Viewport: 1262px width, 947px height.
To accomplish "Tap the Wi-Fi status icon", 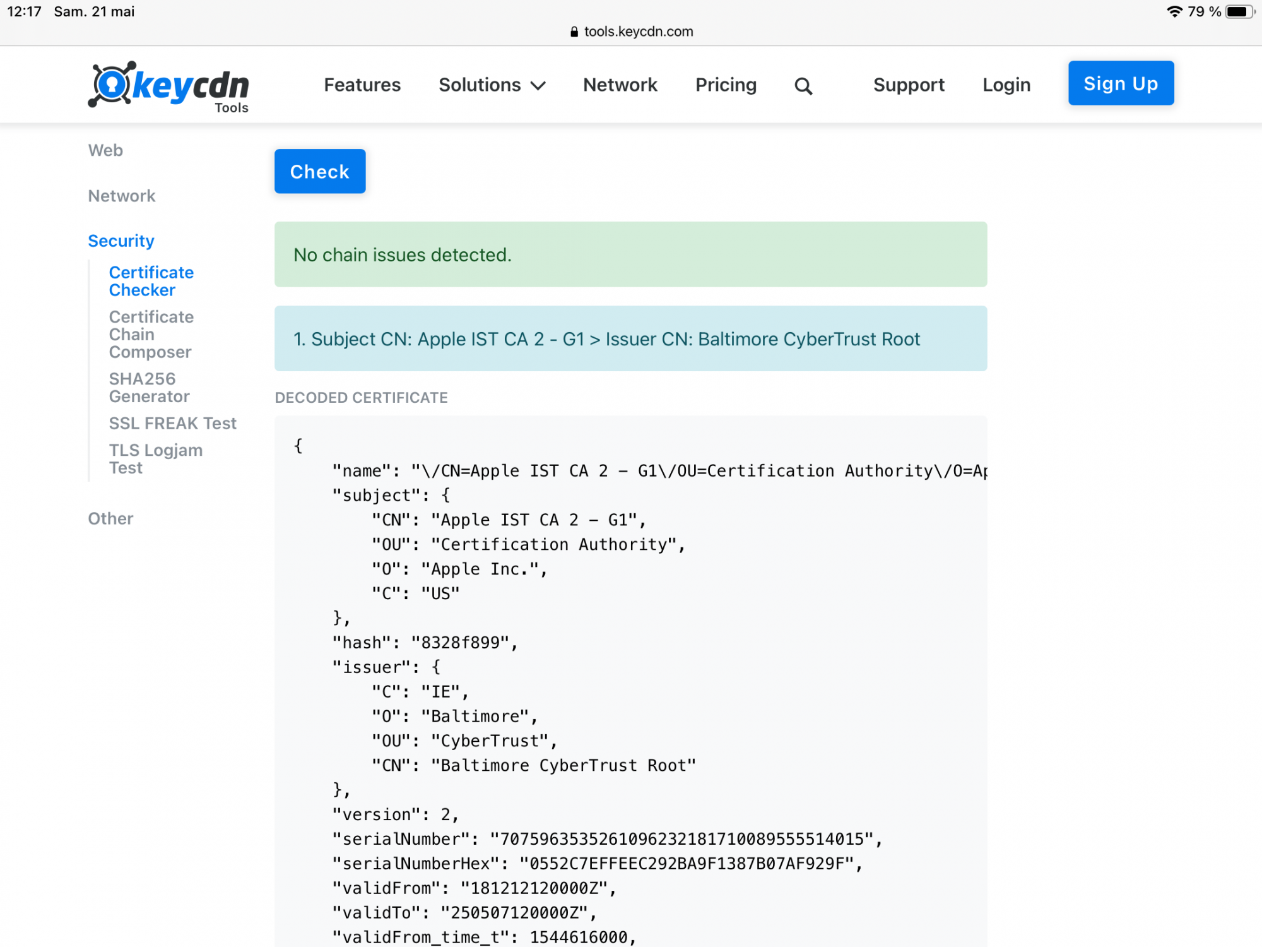I will [x=1174, y=11].
